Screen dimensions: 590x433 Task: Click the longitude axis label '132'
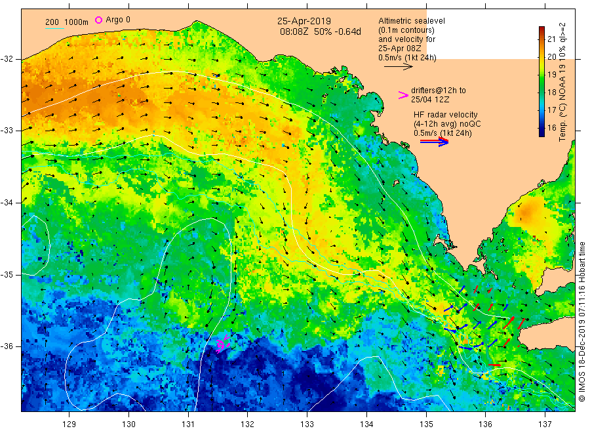pyautogui.click(x=248, y=424)
